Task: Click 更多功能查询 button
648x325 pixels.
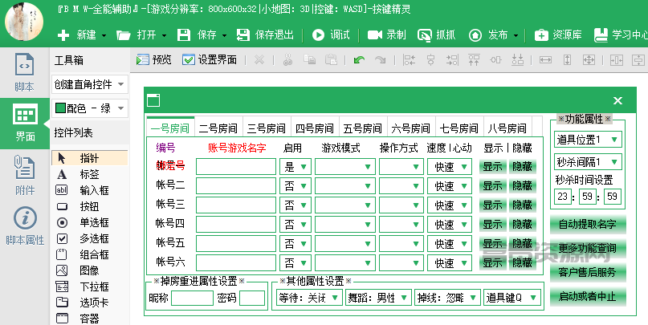Action: (x=588, y=248)
